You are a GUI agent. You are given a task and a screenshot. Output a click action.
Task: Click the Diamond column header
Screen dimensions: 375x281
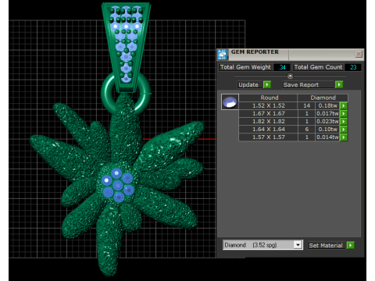point(323,98)
